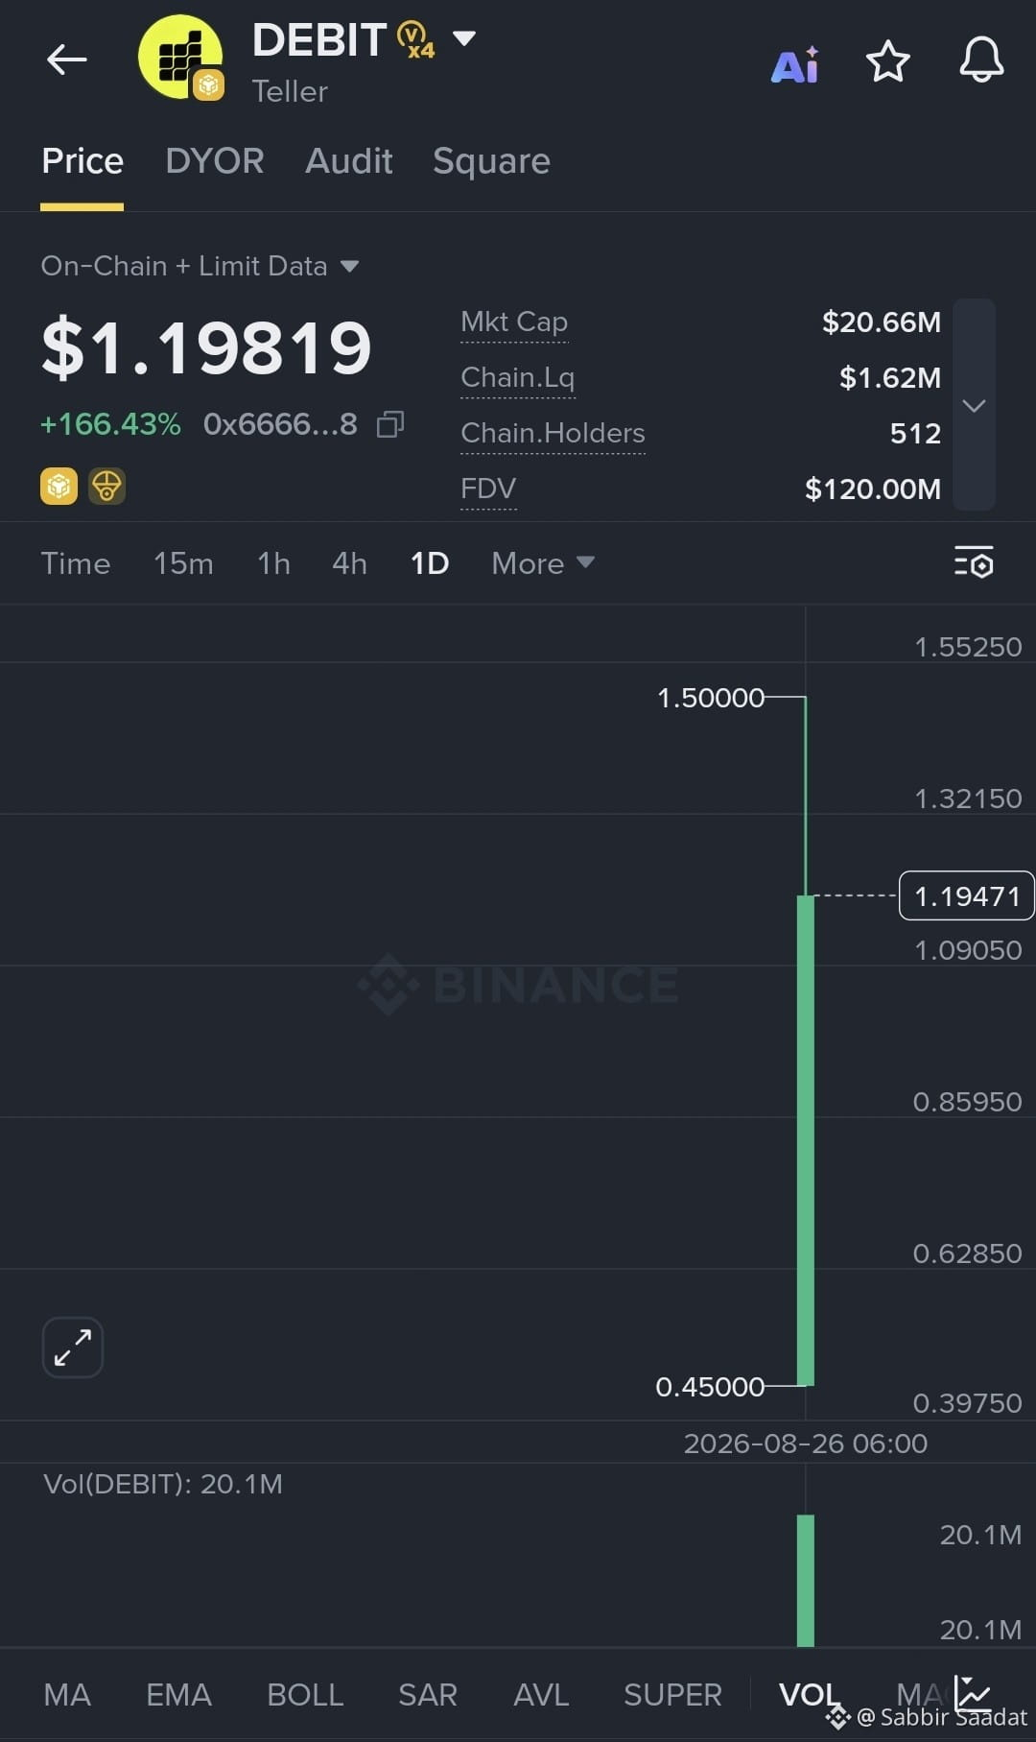Add DEBIT to favorites with star icon

tap(887, 61)
